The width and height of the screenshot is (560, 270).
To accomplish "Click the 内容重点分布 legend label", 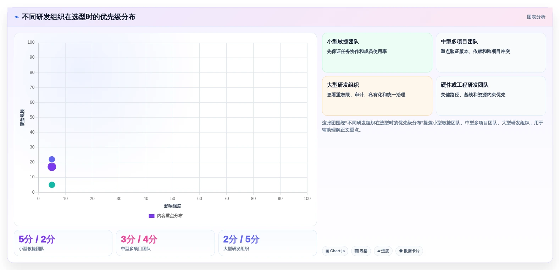I will click(170, 216).
